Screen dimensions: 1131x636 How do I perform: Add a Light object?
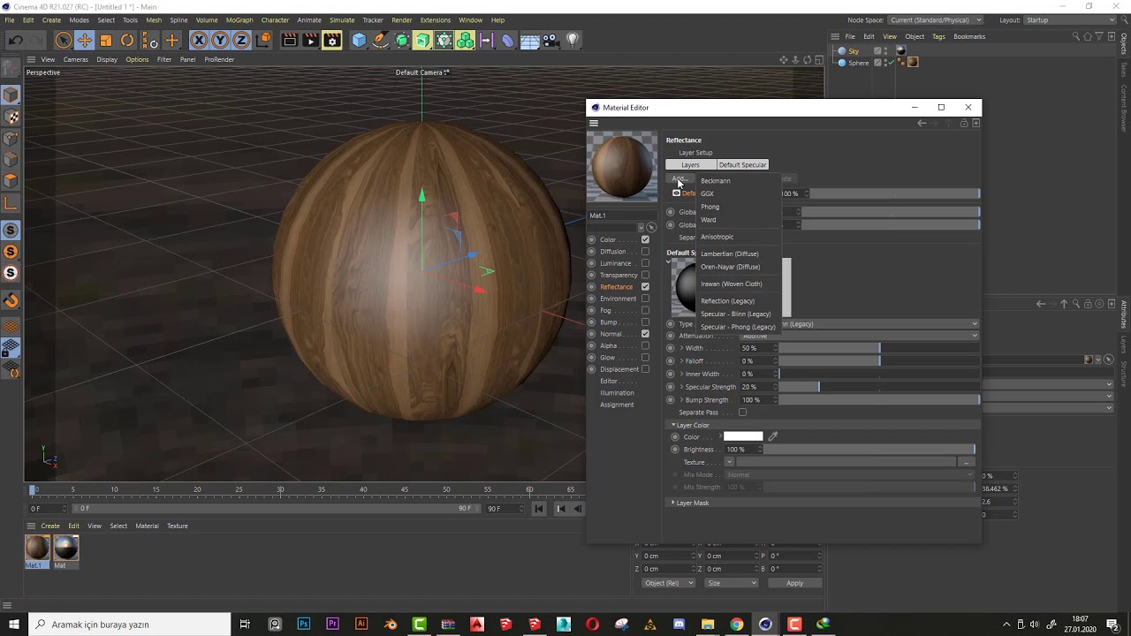(x=573, y=40)
